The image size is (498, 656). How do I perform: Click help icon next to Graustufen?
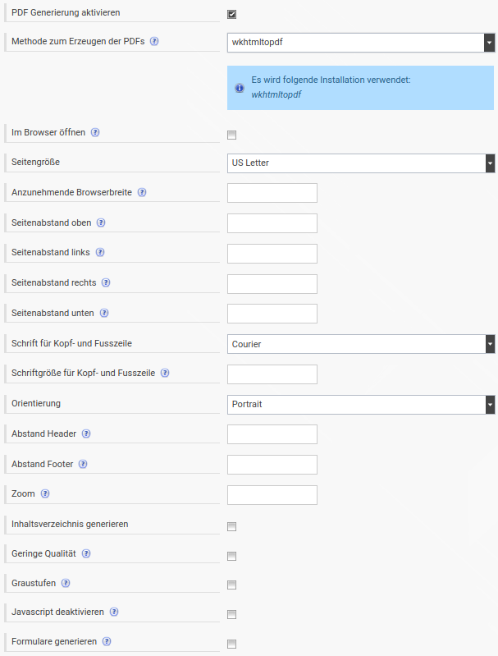66,583
